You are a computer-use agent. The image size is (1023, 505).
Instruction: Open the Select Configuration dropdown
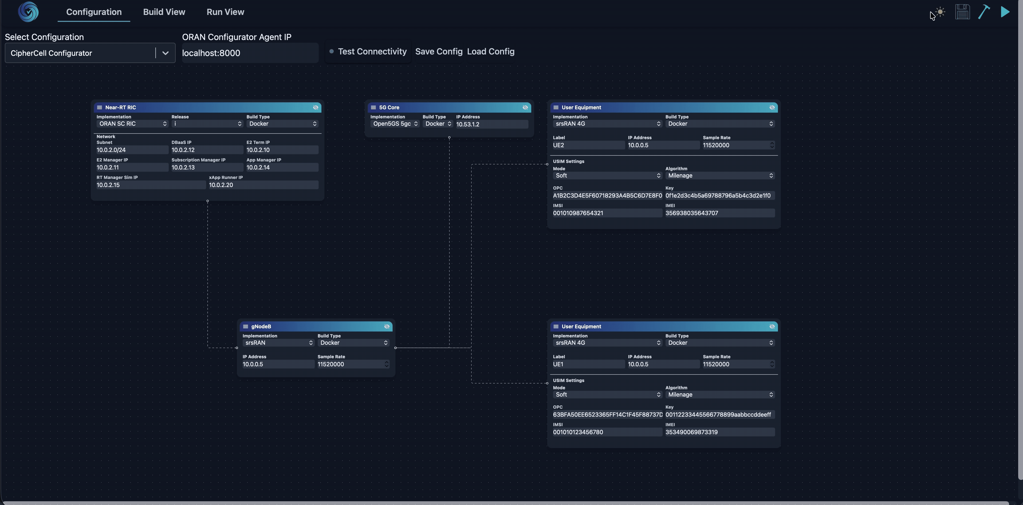[165, 53]
